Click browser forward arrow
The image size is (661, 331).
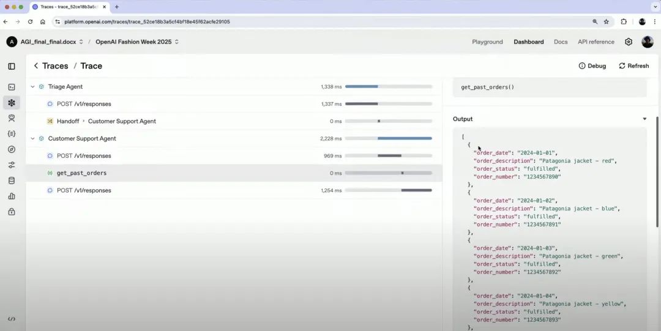pos(18,21)
